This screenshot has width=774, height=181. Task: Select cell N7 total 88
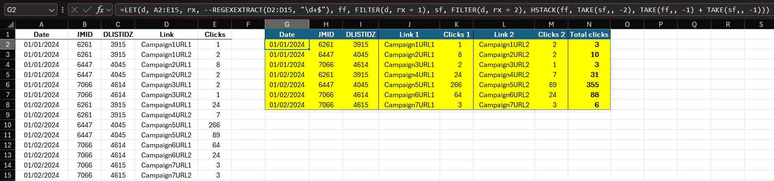click(589, 95)
